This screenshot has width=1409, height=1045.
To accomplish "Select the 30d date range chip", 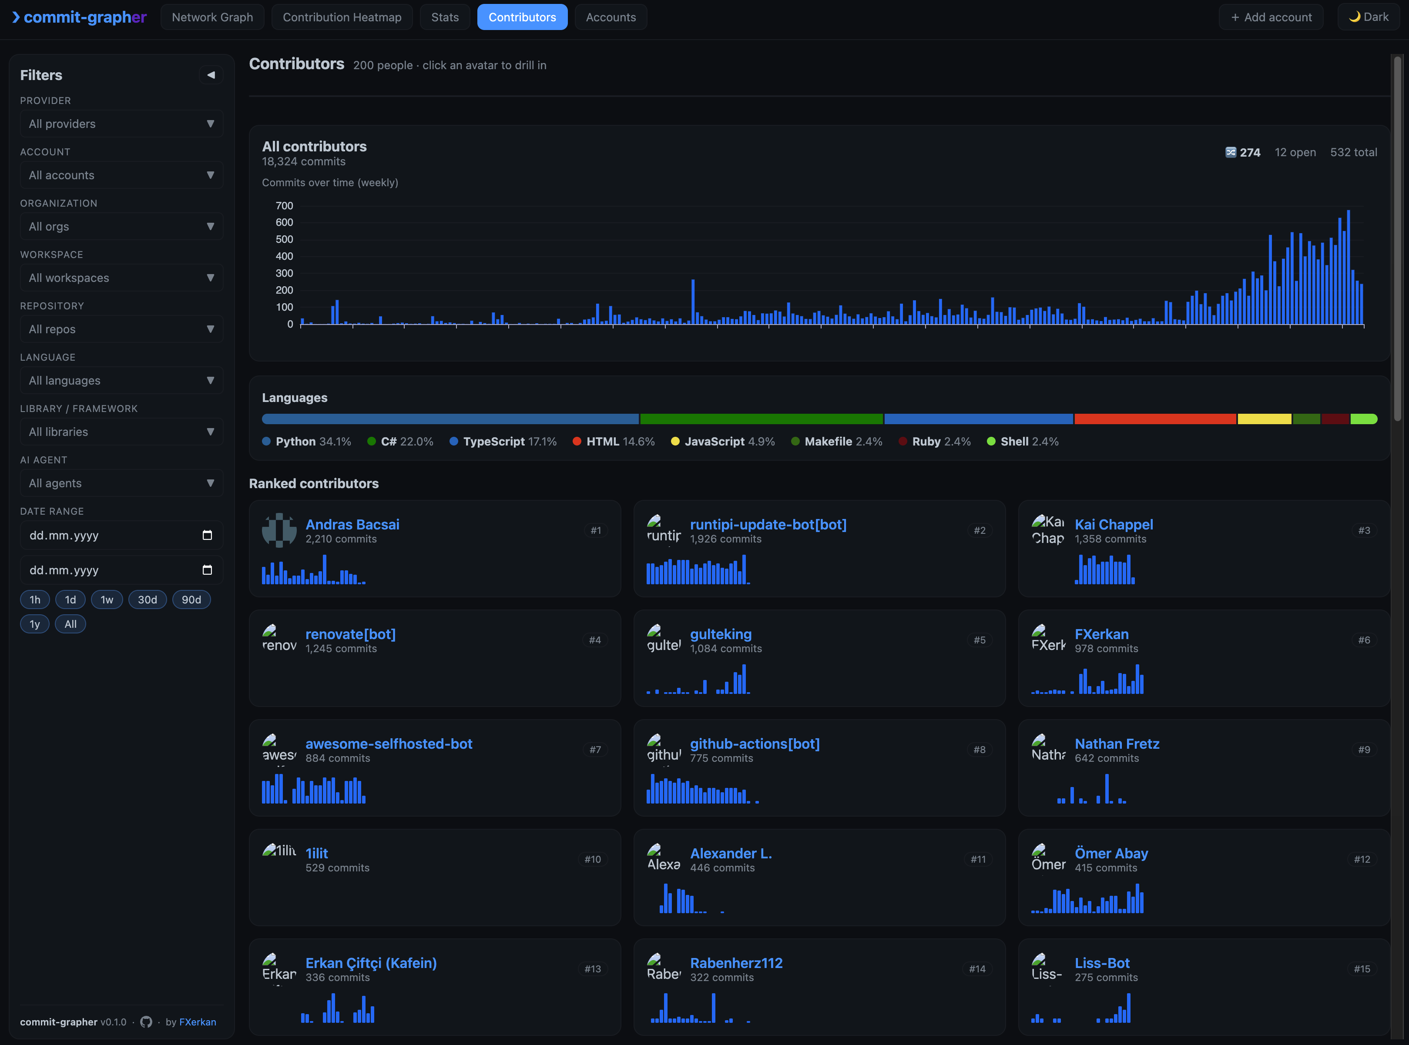I will 148,600.
